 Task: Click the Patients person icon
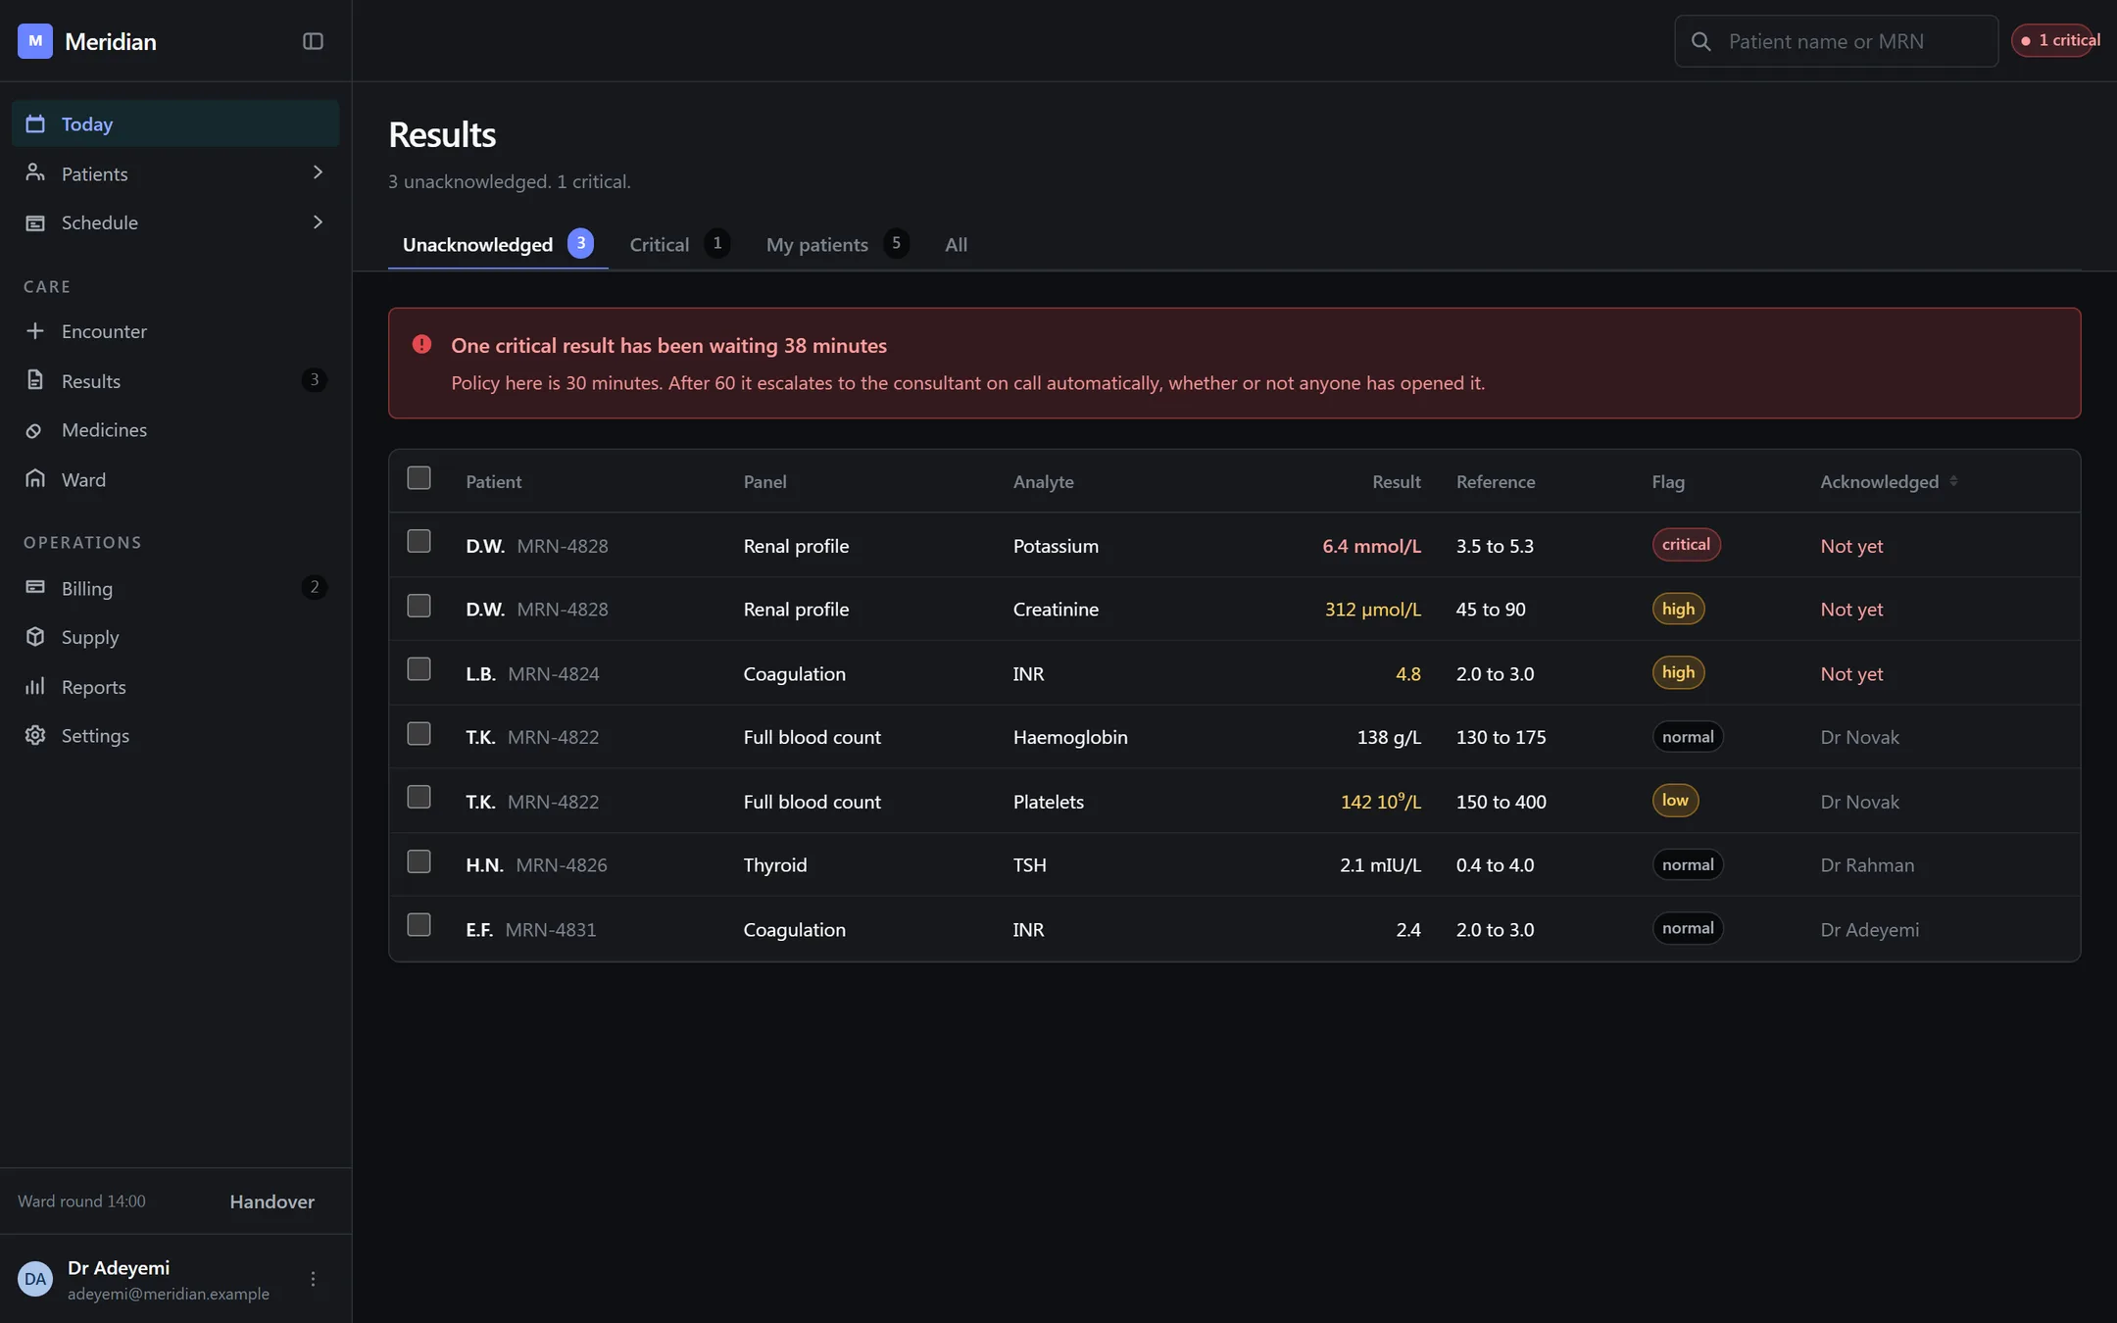point(35,172)
